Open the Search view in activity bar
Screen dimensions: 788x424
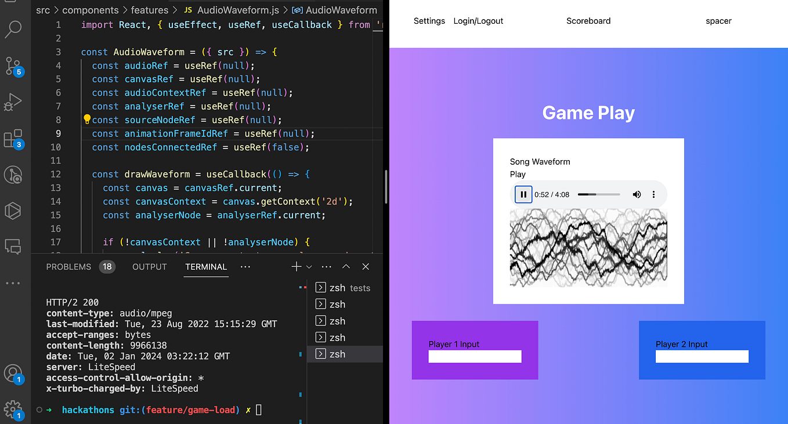click(13, 28)
